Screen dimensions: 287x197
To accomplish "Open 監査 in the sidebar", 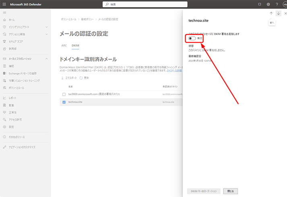I will tap(11, 105).
